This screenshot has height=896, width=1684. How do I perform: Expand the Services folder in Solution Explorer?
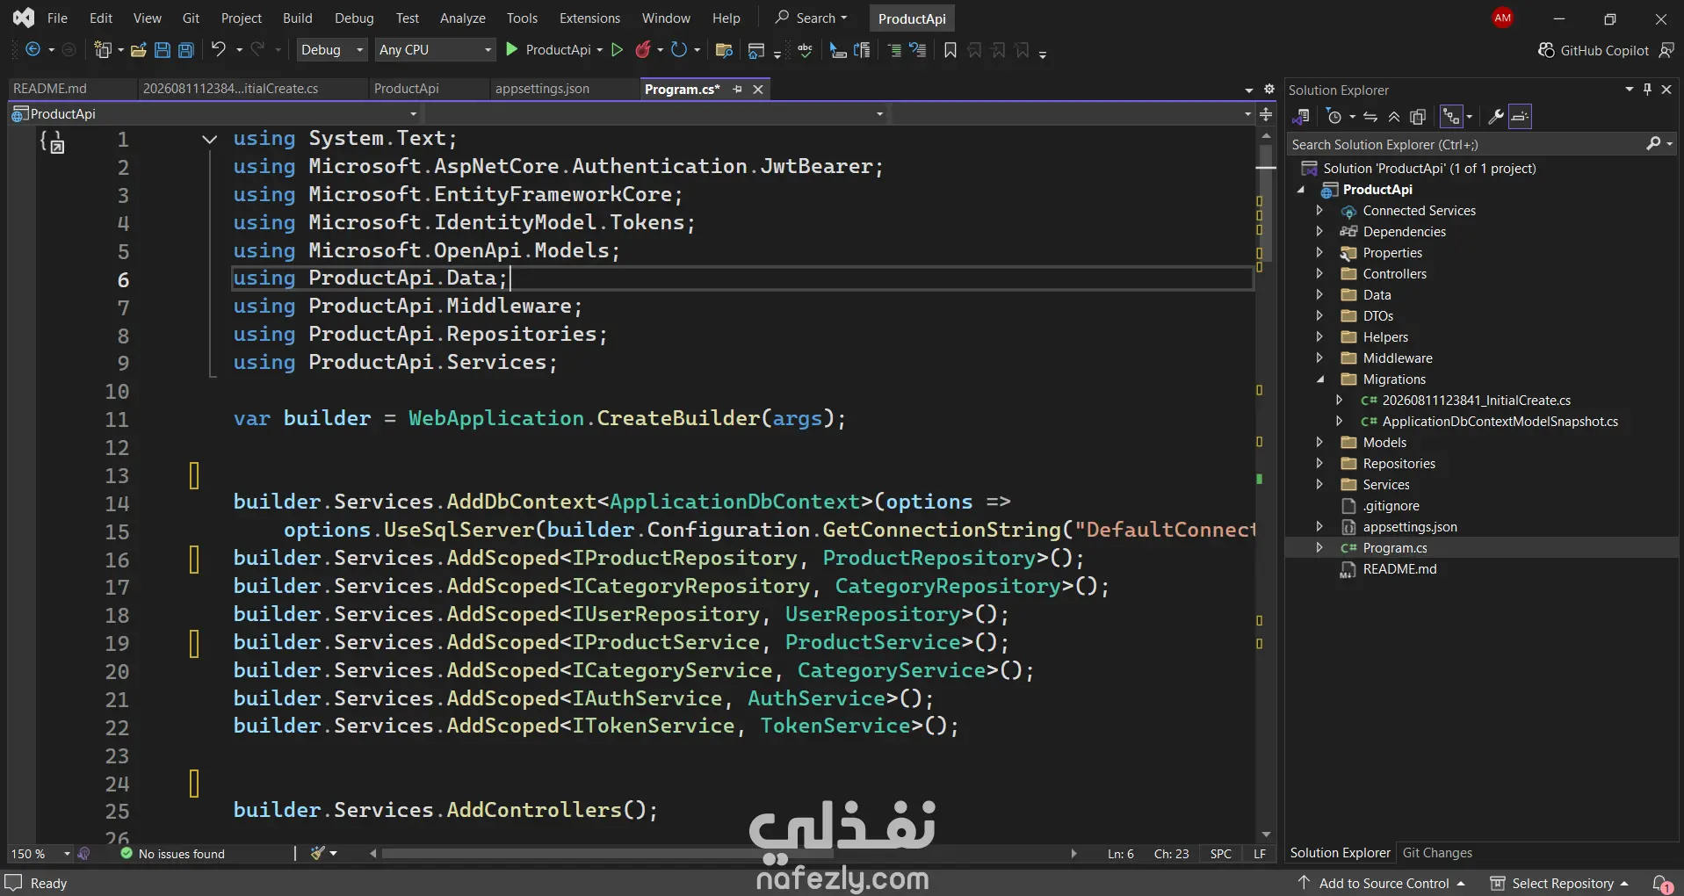[1319, 485]
